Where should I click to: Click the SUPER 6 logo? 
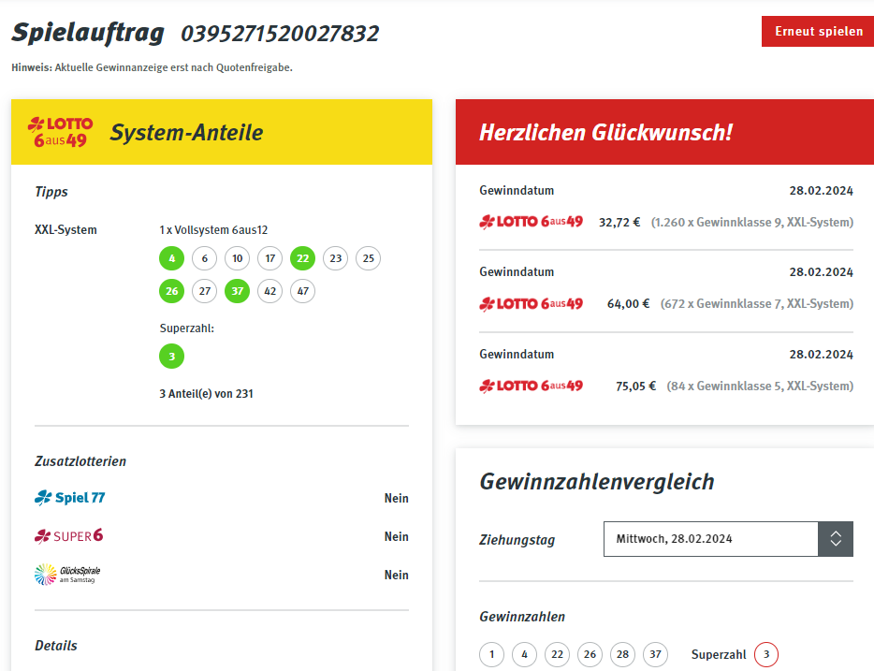[x=68, y=535]
